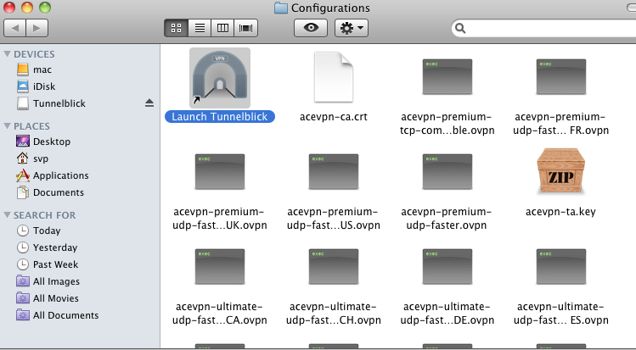The height and width of the screenshot is (350, 636).
Task: Select the acevpn-premium-tcp-com...ble.ovpn icon
Action: 447,77
